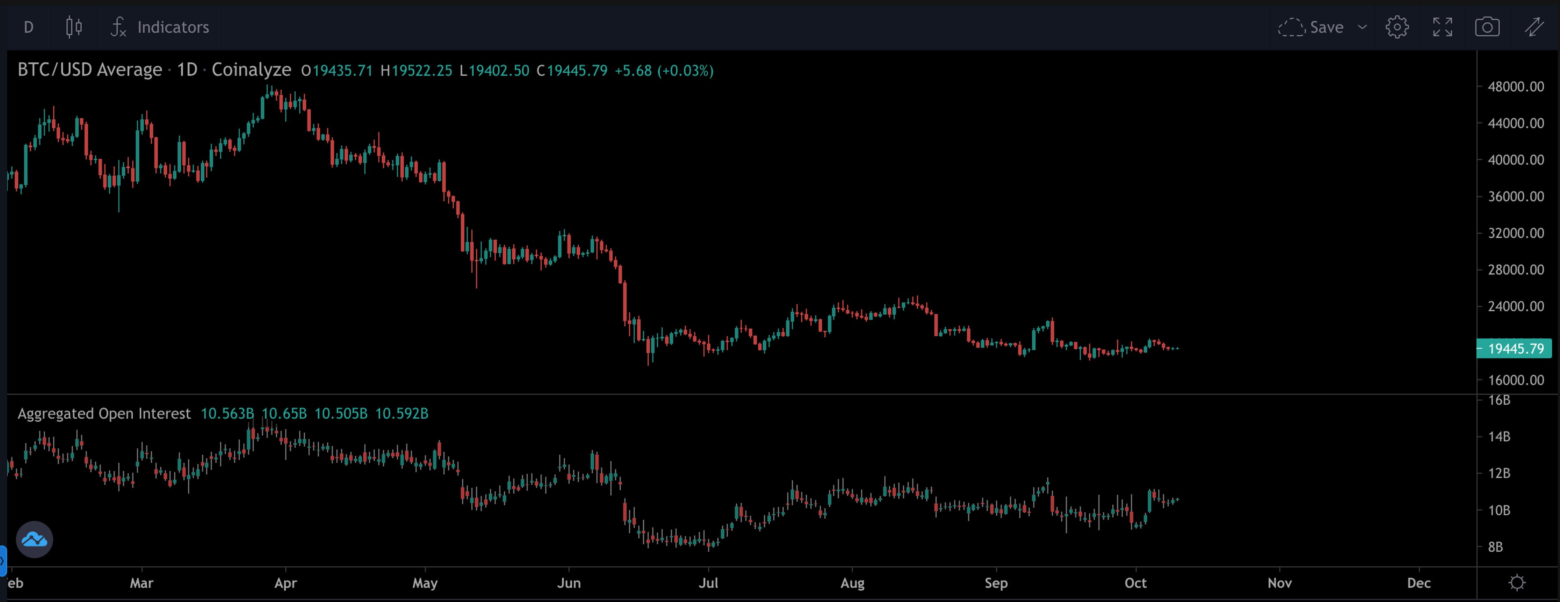Click the Indicators text button
This screenshot has width=1560, height=602.
(173, 27)
